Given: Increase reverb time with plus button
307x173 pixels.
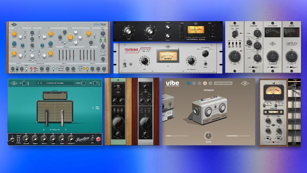Looking at the screenshot, I should [281, 112].
